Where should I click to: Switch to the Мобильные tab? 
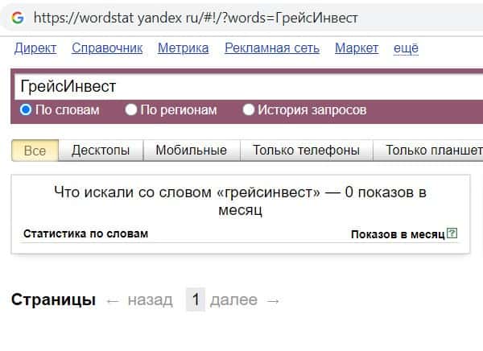pos(192,151)
